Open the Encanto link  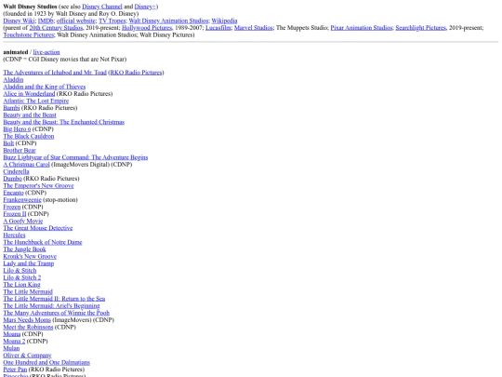point(13,193)
